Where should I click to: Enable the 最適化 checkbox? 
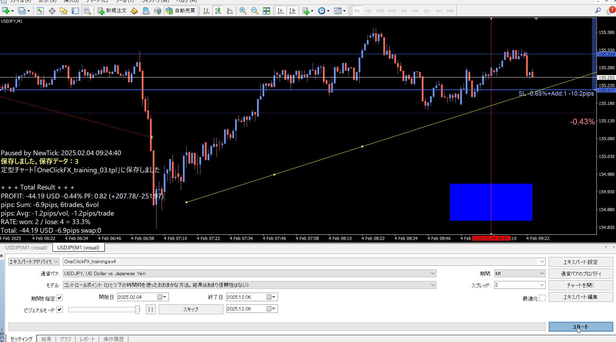click(542, 298)
